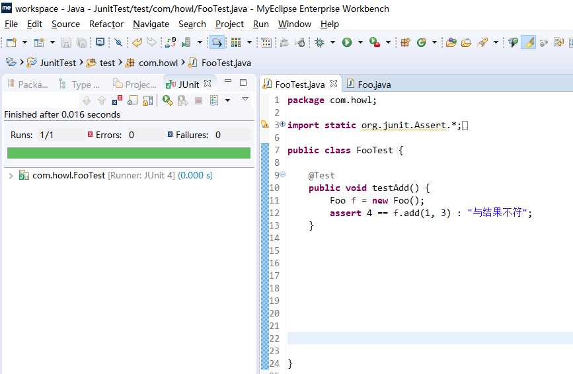
Task: Open the Navigate menu
Action: pyautogui.click(x=151, y=24)
